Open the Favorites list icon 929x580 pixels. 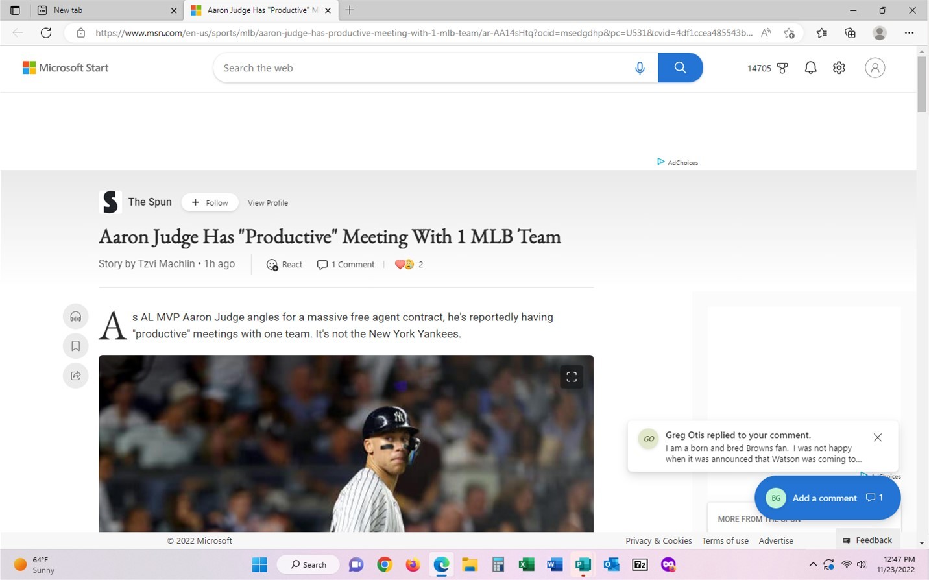tap(821, 32)
